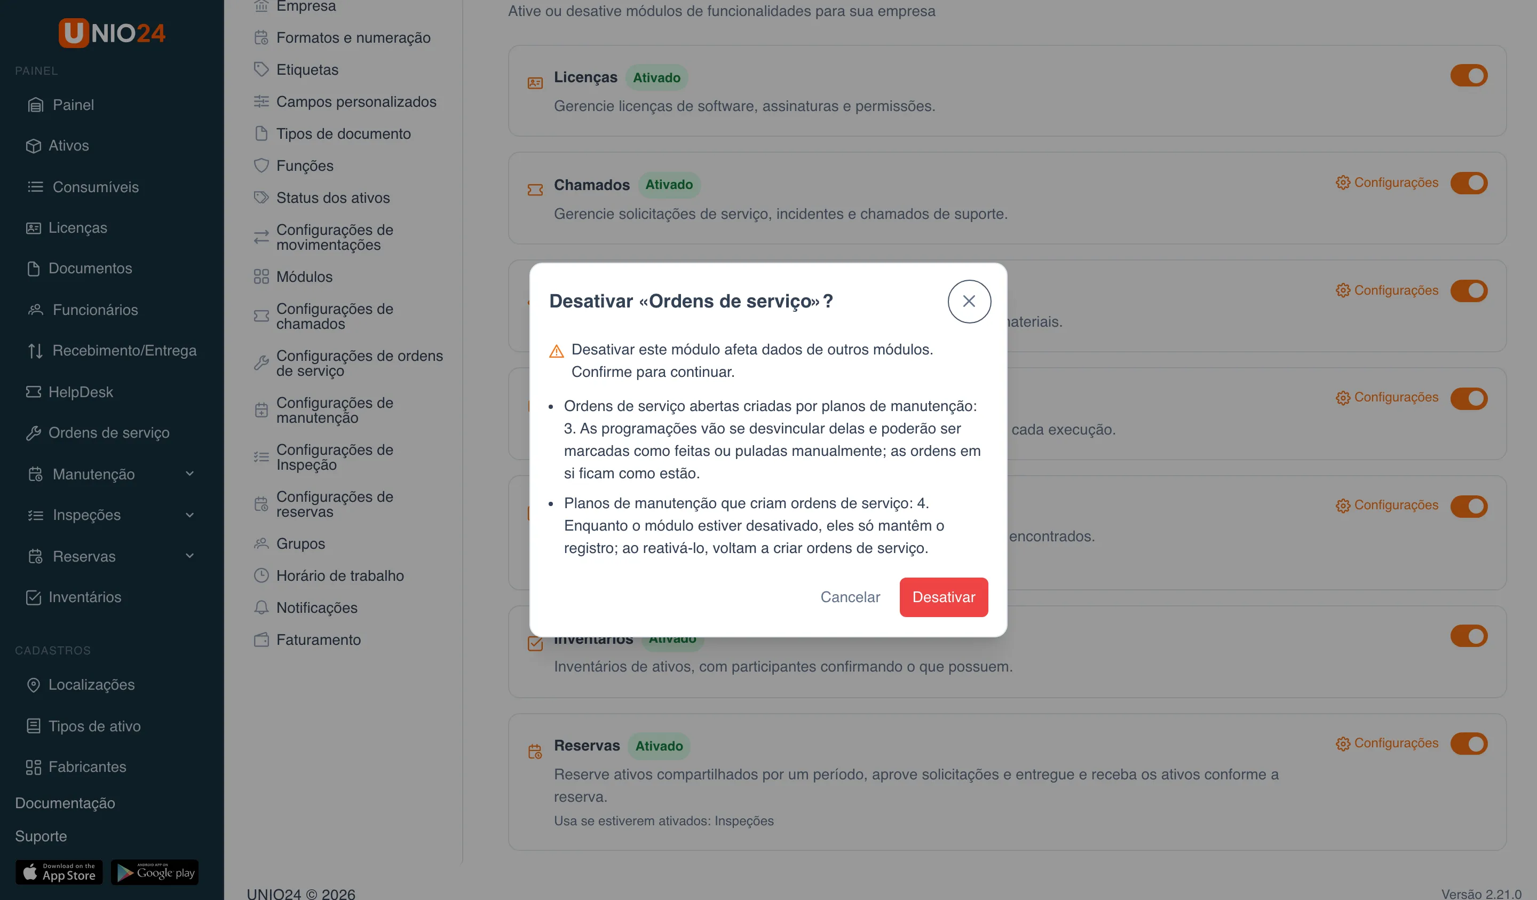Screen dimensions: 1537x900
Task: Expand the Inspeções sidebar submenu chevron
Action: point(189,515)
